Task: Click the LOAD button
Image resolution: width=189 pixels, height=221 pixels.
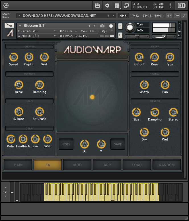Action: (137, 165)
